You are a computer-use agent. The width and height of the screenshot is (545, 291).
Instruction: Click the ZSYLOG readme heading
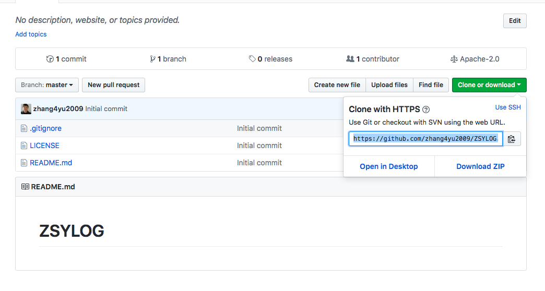(72, 231)
